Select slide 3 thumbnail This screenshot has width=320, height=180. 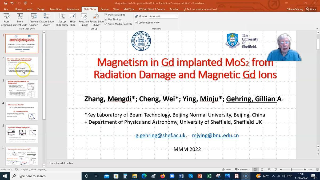pos(22,89)
